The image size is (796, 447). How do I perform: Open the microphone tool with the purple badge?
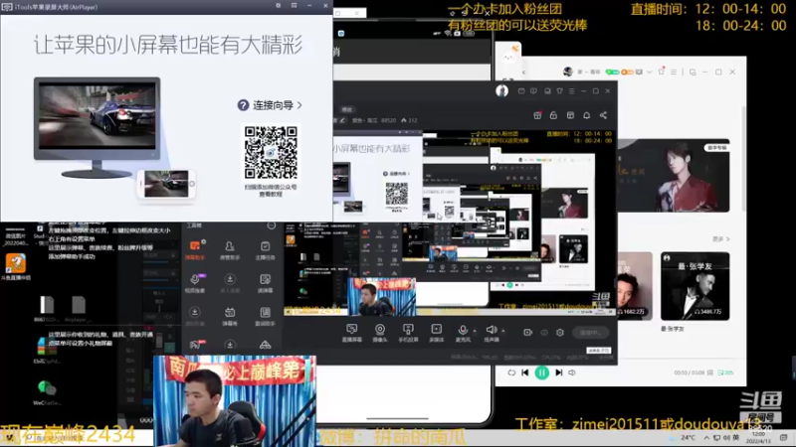tap(195, 283)
